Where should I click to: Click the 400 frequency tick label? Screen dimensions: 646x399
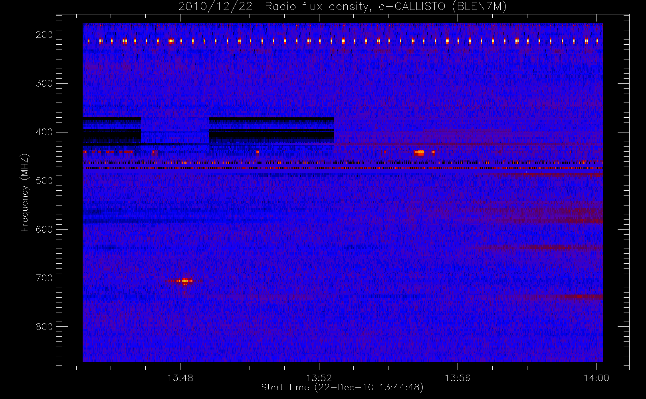(44, 132)
